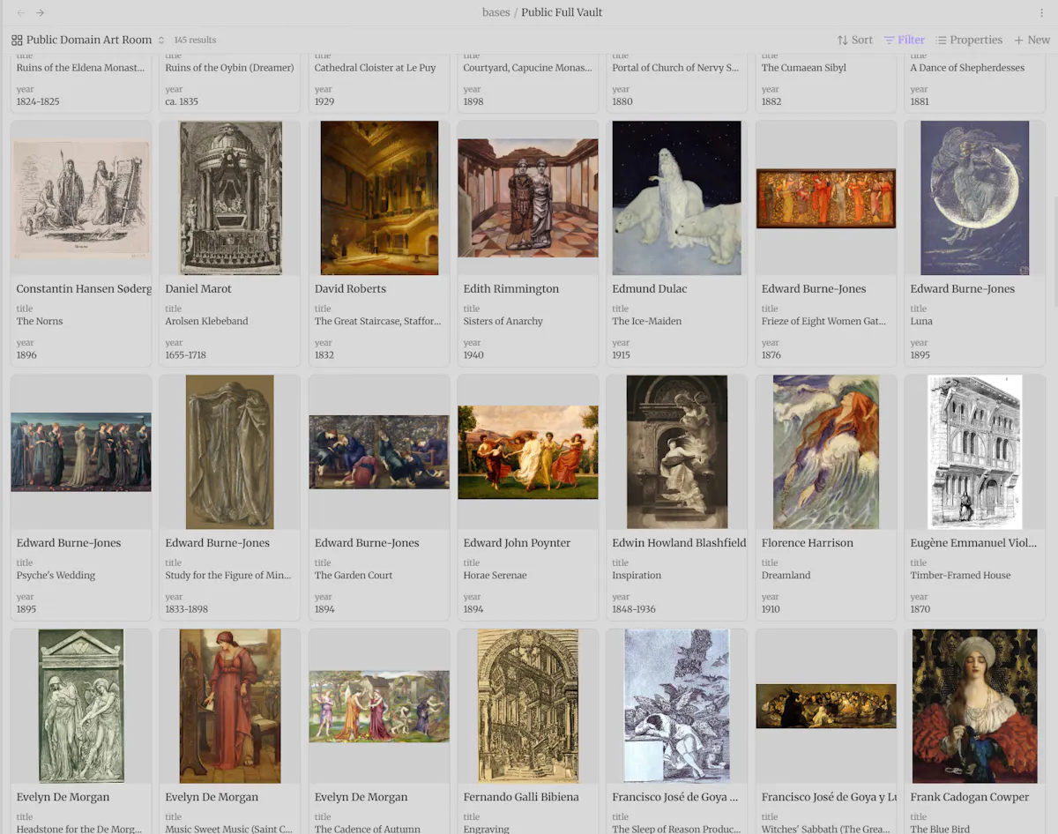Open Music Sweet Music thumbnail
This screenshot has height=834, width=1058.
click(230, 706)
